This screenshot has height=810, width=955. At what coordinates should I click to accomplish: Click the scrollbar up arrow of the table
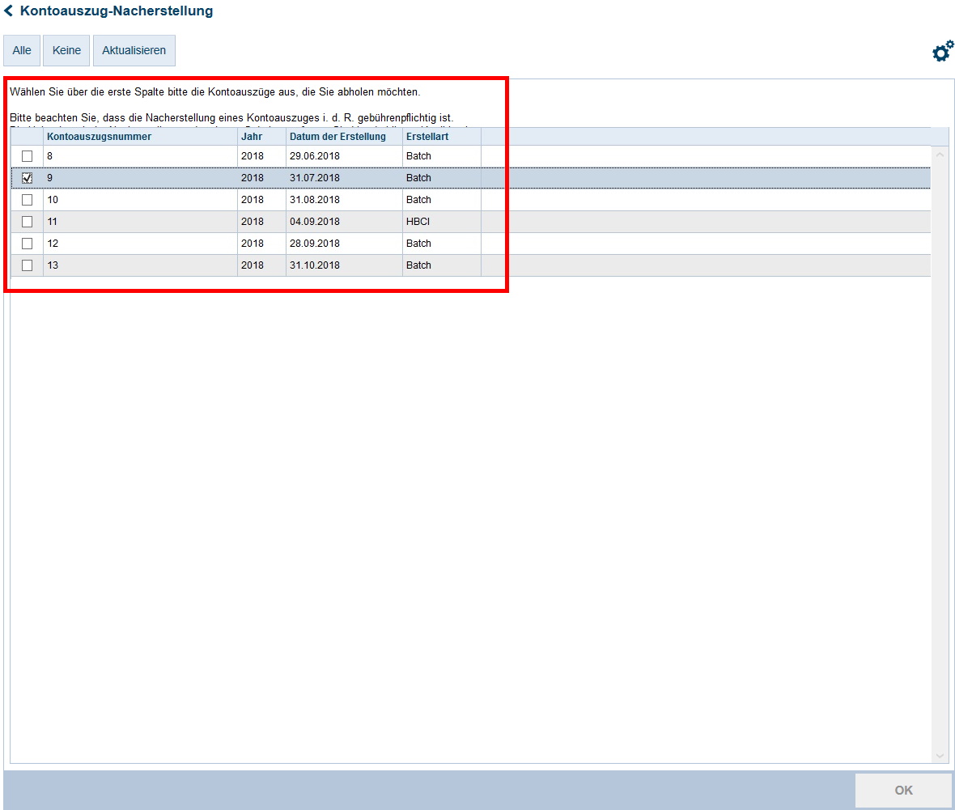click(x=940, y=155)
